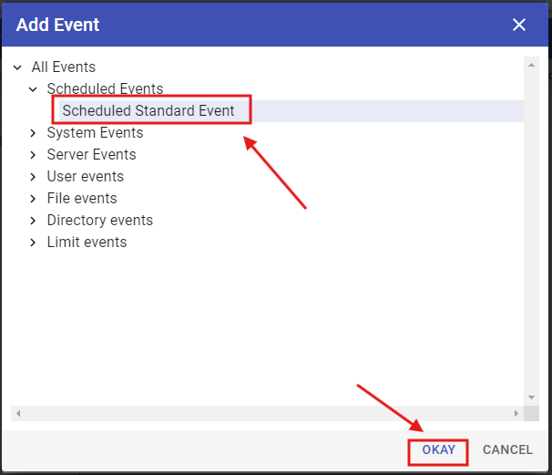Select the All Events label
Screen dimensions: 552x475
click(64, 67)
